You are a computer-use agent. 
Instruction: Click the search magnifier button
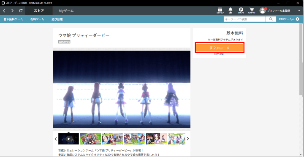(x=271, y=19)
